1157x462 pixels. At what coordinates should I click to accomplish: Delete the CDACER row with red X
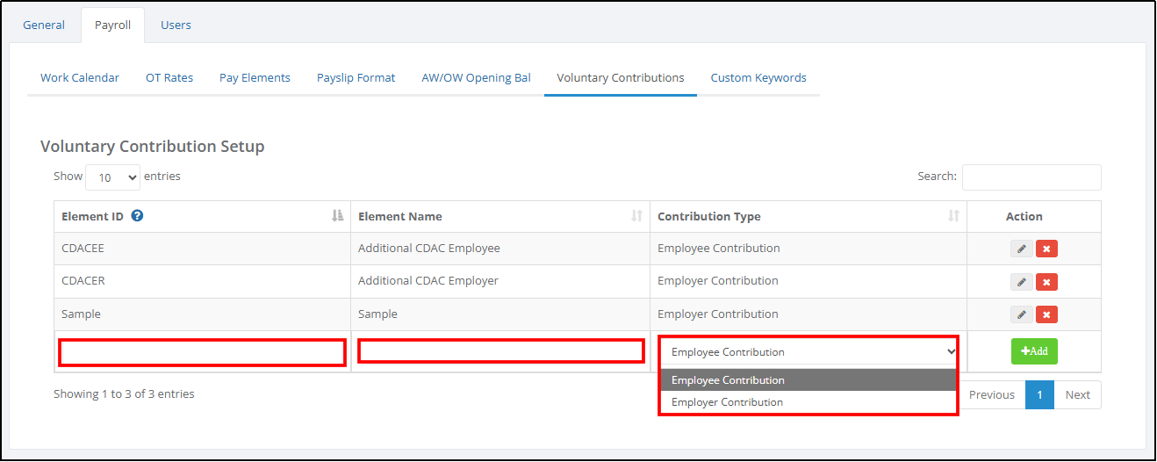[1046, 282]
